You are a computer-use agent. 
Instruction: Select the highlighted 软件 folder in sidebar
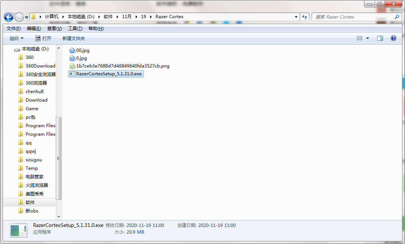[x=30, y=202]
